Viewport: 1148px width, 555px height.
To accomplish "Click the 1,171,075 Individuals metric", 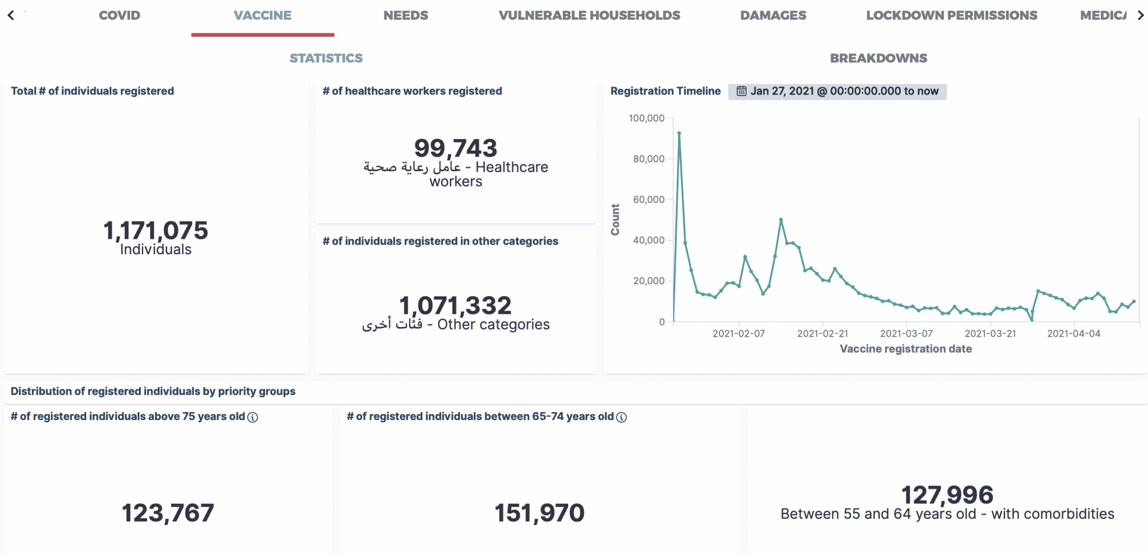I will pos(156,230).
